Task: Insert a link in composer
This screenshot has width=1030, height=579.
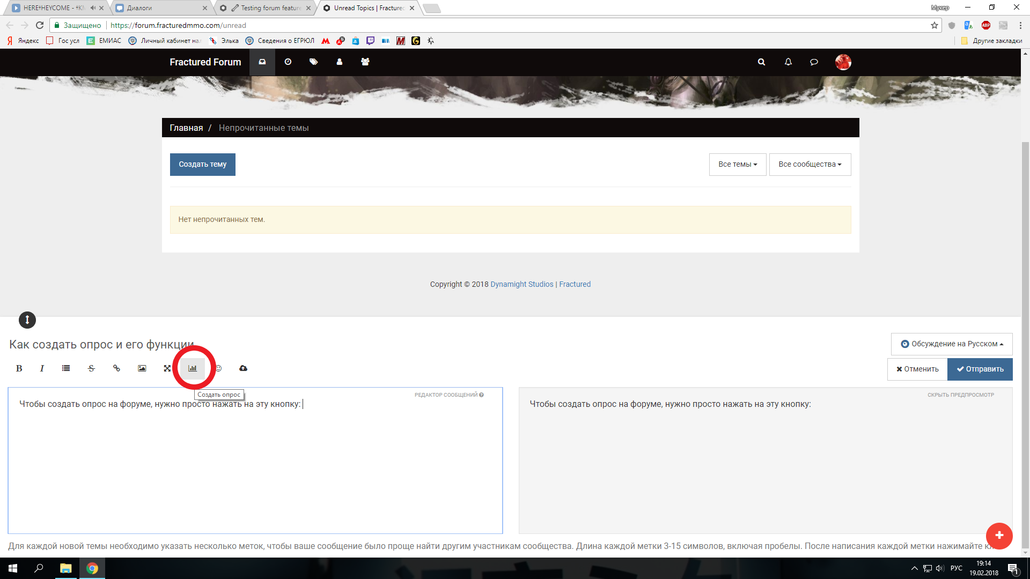Action: click(x=116, y=368)
